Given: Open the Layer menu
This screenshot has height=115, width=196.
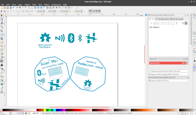Looking at the screenshot, I should 20,5.
